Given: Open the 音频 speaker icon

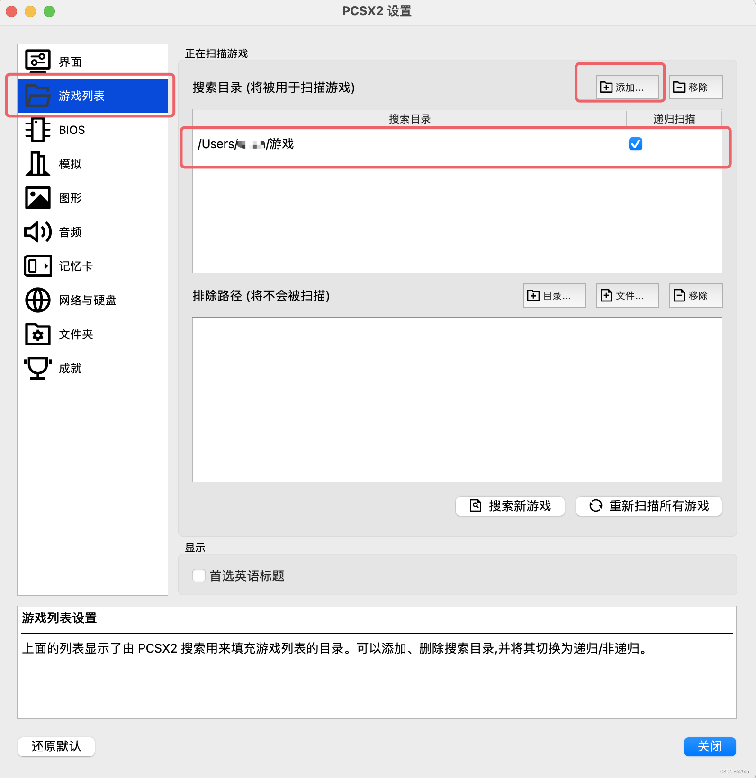Looking at the screenshot, I should [37, 232].
